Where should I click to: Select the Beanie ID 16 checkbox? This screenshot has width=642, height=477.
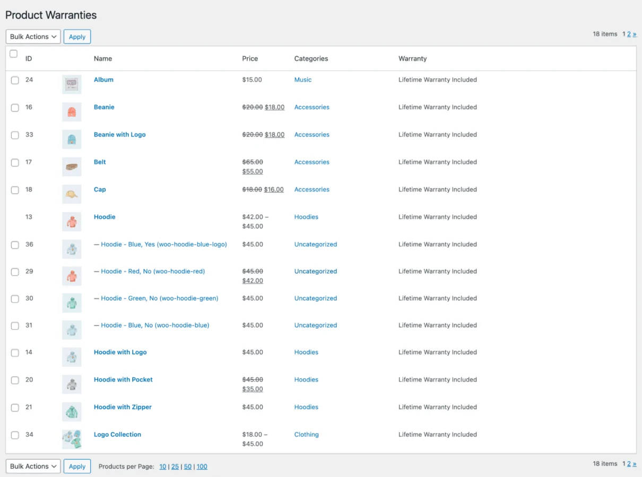pyautogui.click(x=15, y=108)
